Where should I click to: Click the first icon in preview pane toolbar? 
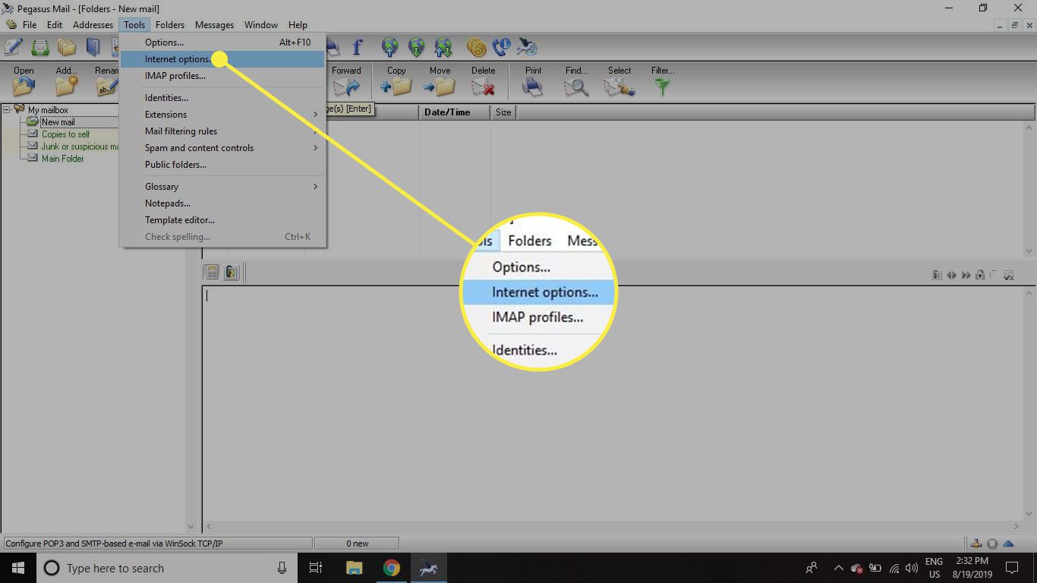213,272
